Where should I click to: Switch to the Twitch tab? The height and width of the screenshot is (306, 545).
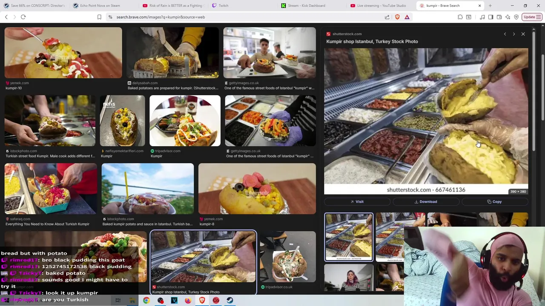point(242,6)
